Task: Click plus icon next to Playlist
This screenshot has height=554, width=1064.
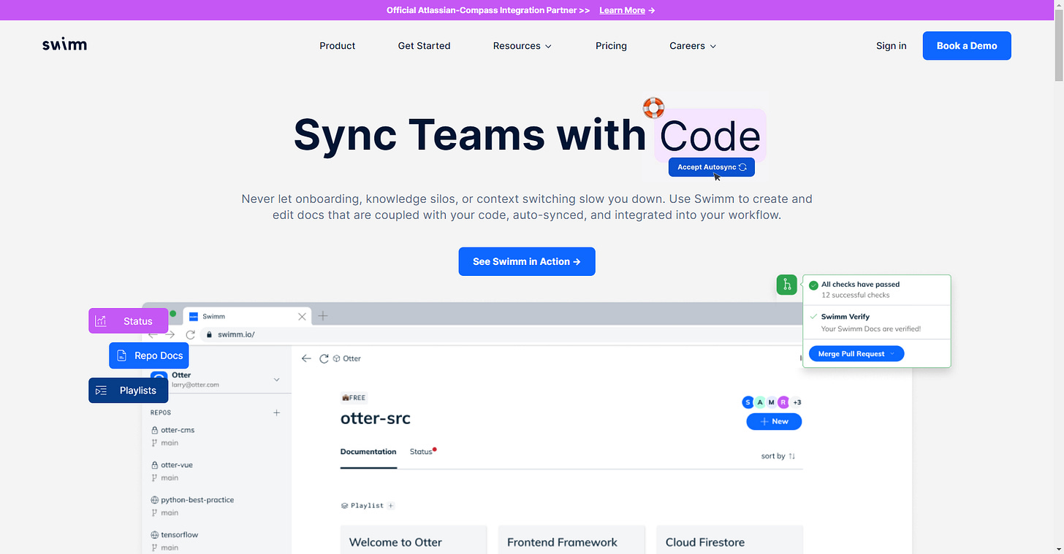Action: [x=391, y=505]
